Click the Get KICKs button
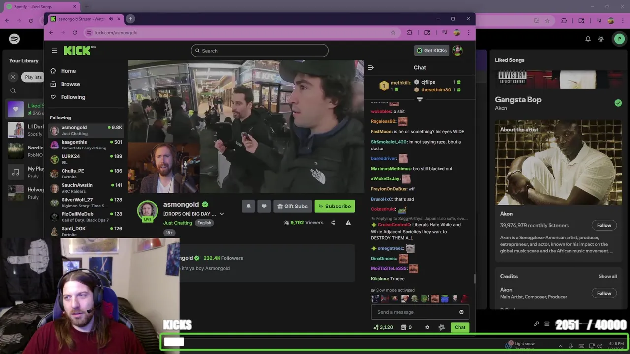This screenshot has width=630, height=354. 432,50
